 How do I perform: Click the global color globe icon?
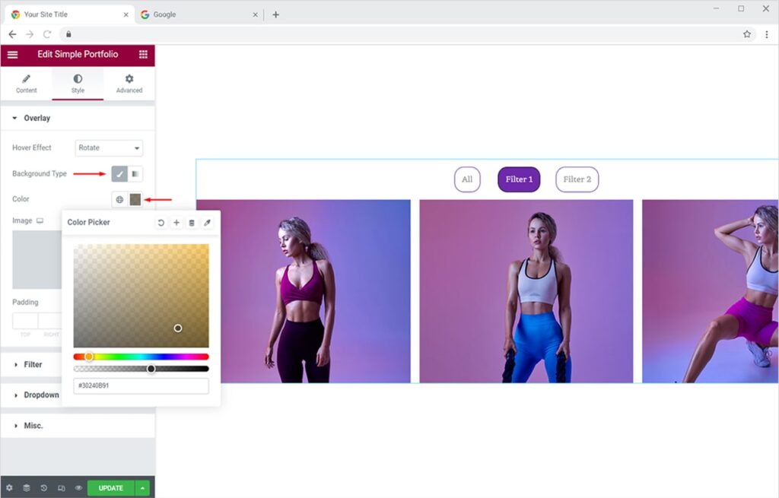tap(119, 199)
